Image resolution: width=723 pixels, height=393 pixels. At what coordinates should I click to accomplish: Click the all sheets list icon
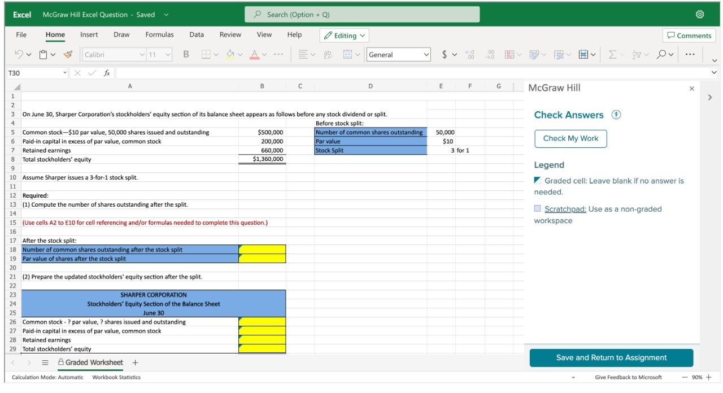click(x=45, y=363)
